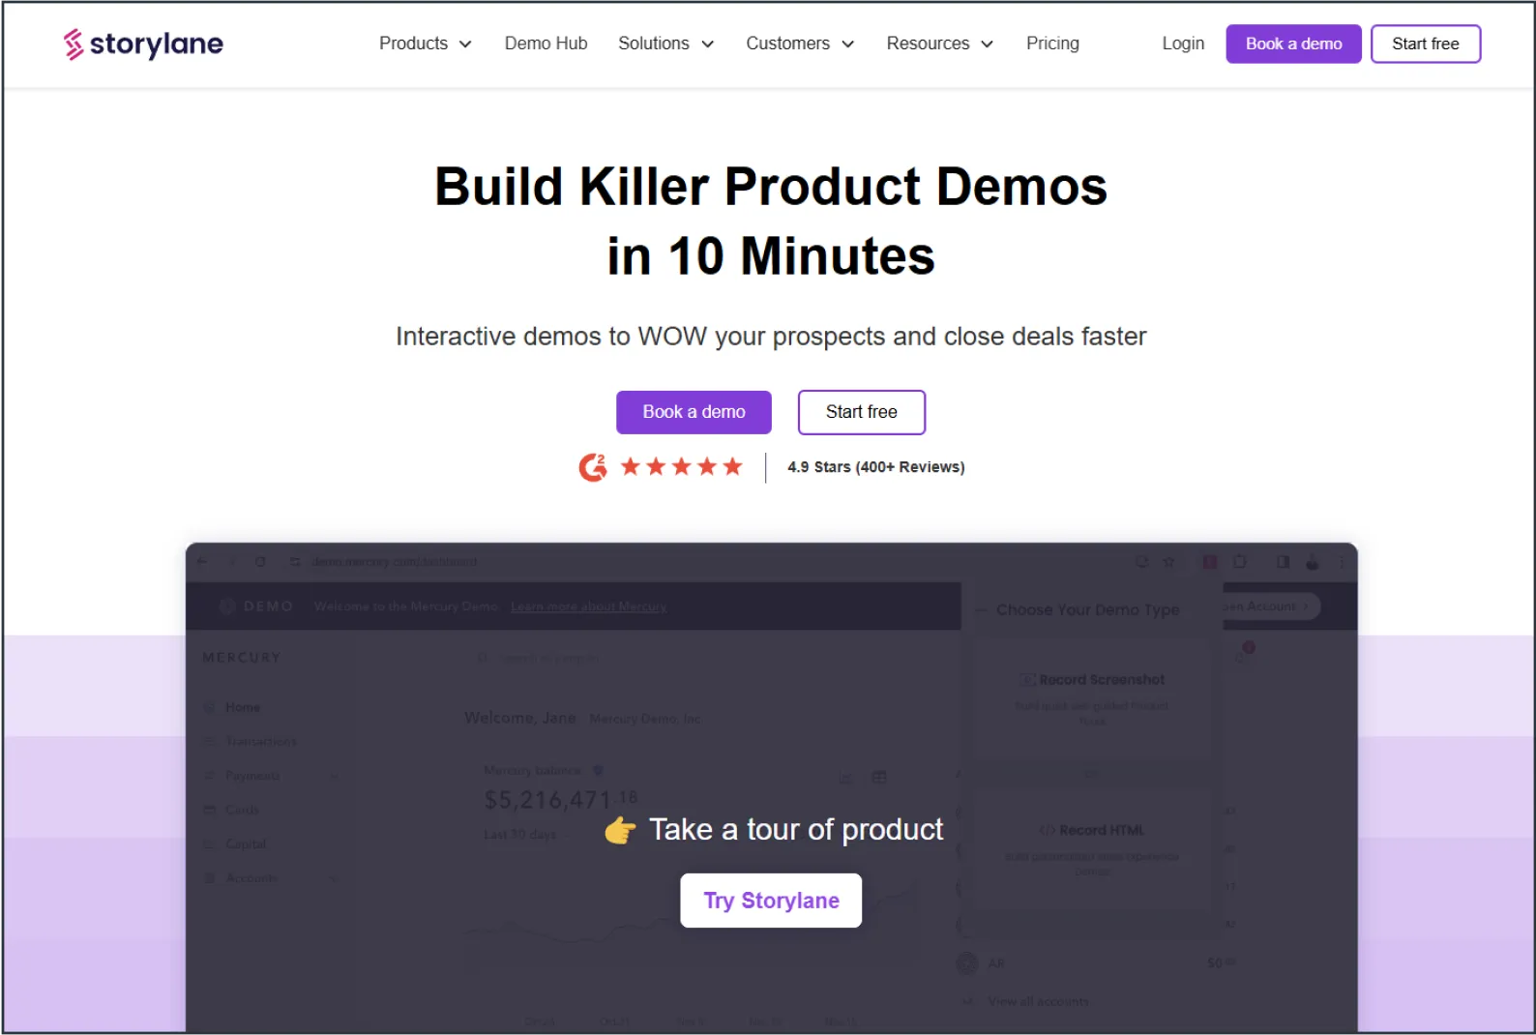Click the Build Killer Product Demos headline
1536x1035 pixels.
771,222
